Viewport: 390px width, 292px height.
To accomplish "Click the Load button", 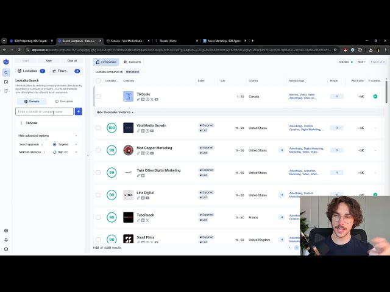I will [26, 61].
